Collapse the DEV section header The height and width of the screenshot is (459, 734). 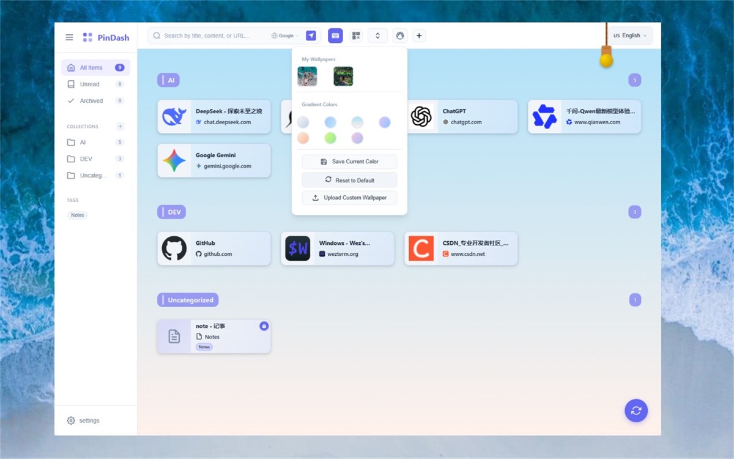click(x=171, y=212)
